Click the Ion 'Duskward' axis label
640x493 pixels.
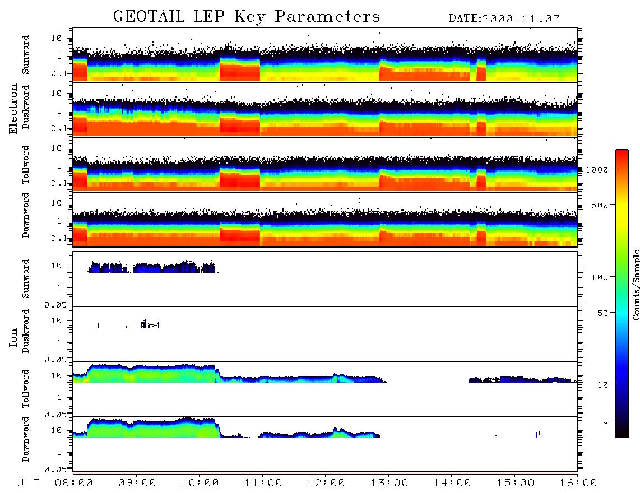(26, 332)
